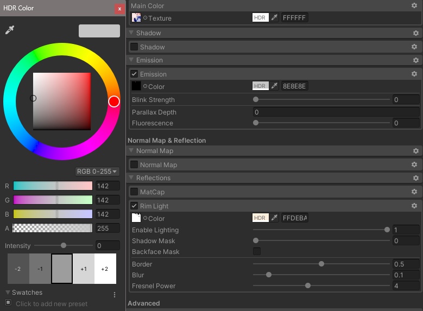423x311 pixels.
Task: Open gear menu on Normal Map section header
Action: coord(416,151)
